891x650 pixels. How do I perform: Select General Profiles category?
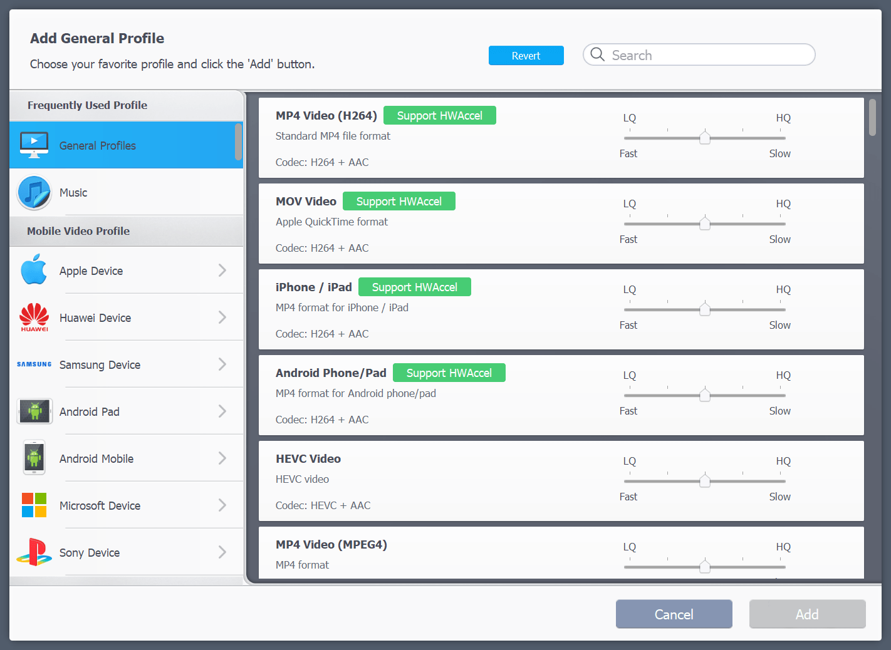coord(126,145)
